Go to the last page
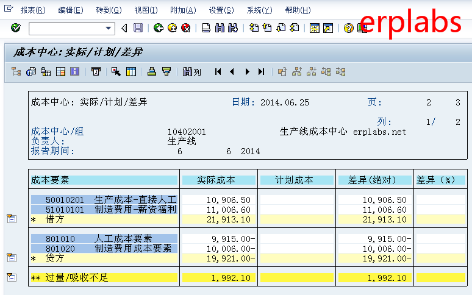 [294, 28]
